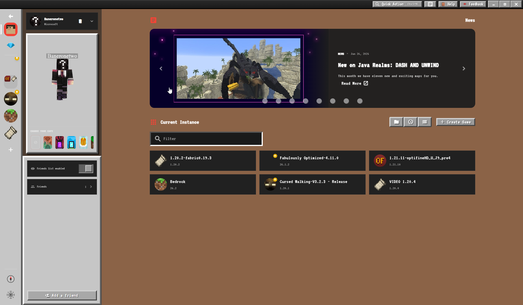This screenshot has height=305, width=523.
Task: Open settings with the gear icon
Action: [11, 295]
